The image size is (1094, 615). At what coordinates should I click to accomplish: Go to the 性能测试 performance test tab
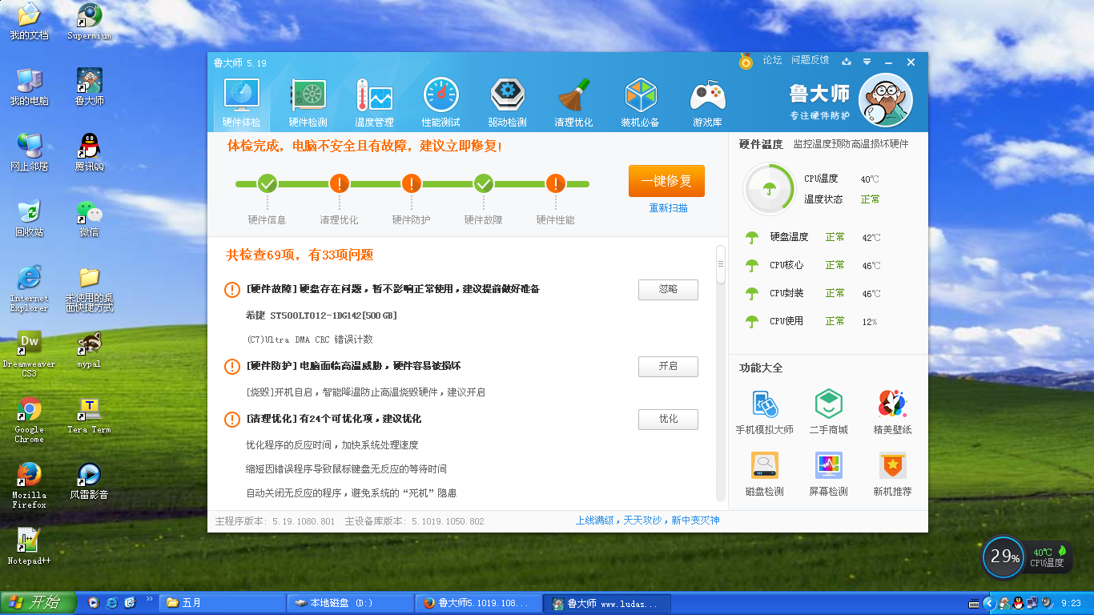[440, 103]
